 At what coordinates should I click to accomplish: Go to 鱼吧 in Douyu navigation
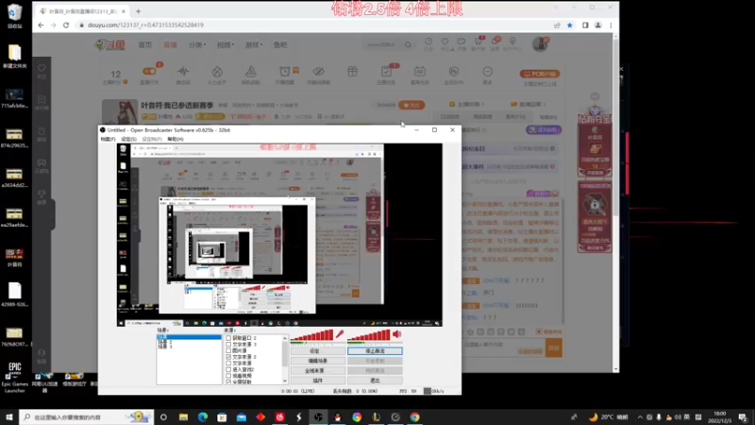coord(280,44)
